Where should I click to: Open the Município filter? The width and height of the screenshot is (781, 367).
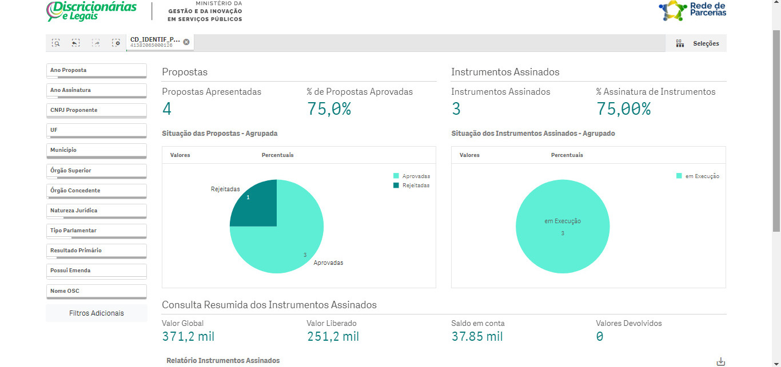click(96, 151)
